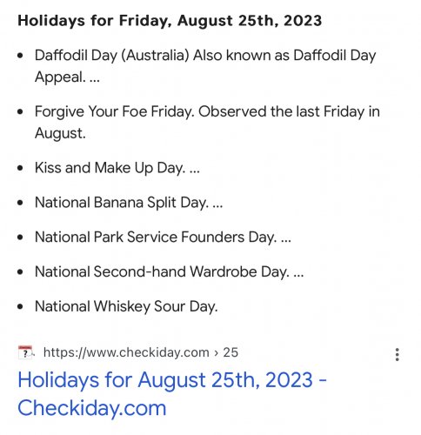
Task: Click the Holidays for Friday, August 25th heading
Action: coord(170,21)
